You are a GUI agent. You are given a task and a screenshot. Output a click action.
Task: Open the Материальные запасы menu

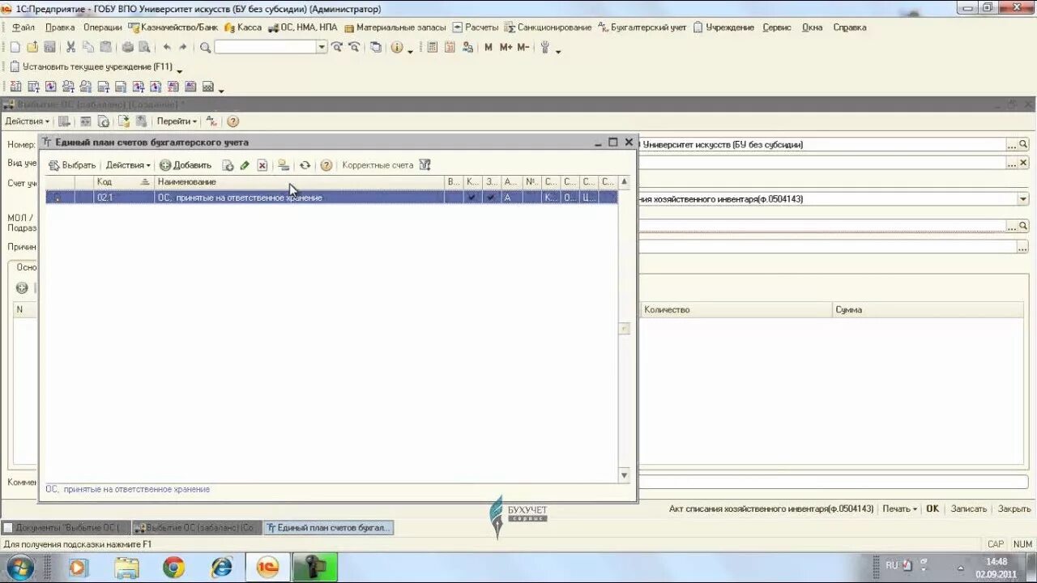[x=395, y=28]
